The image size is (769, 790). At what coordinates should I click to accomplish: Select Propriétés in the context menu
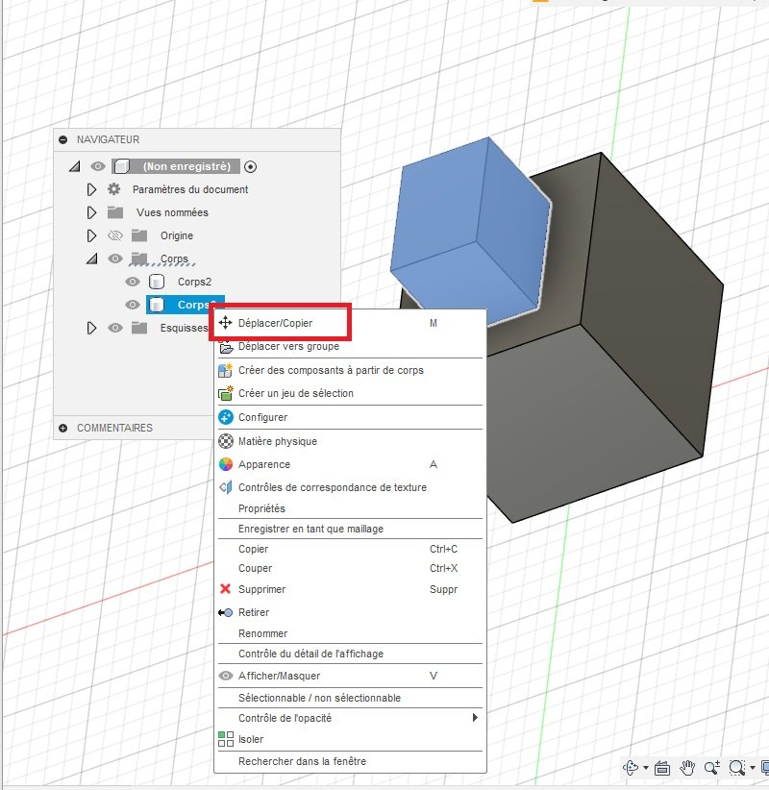click(x=350, y=508)
